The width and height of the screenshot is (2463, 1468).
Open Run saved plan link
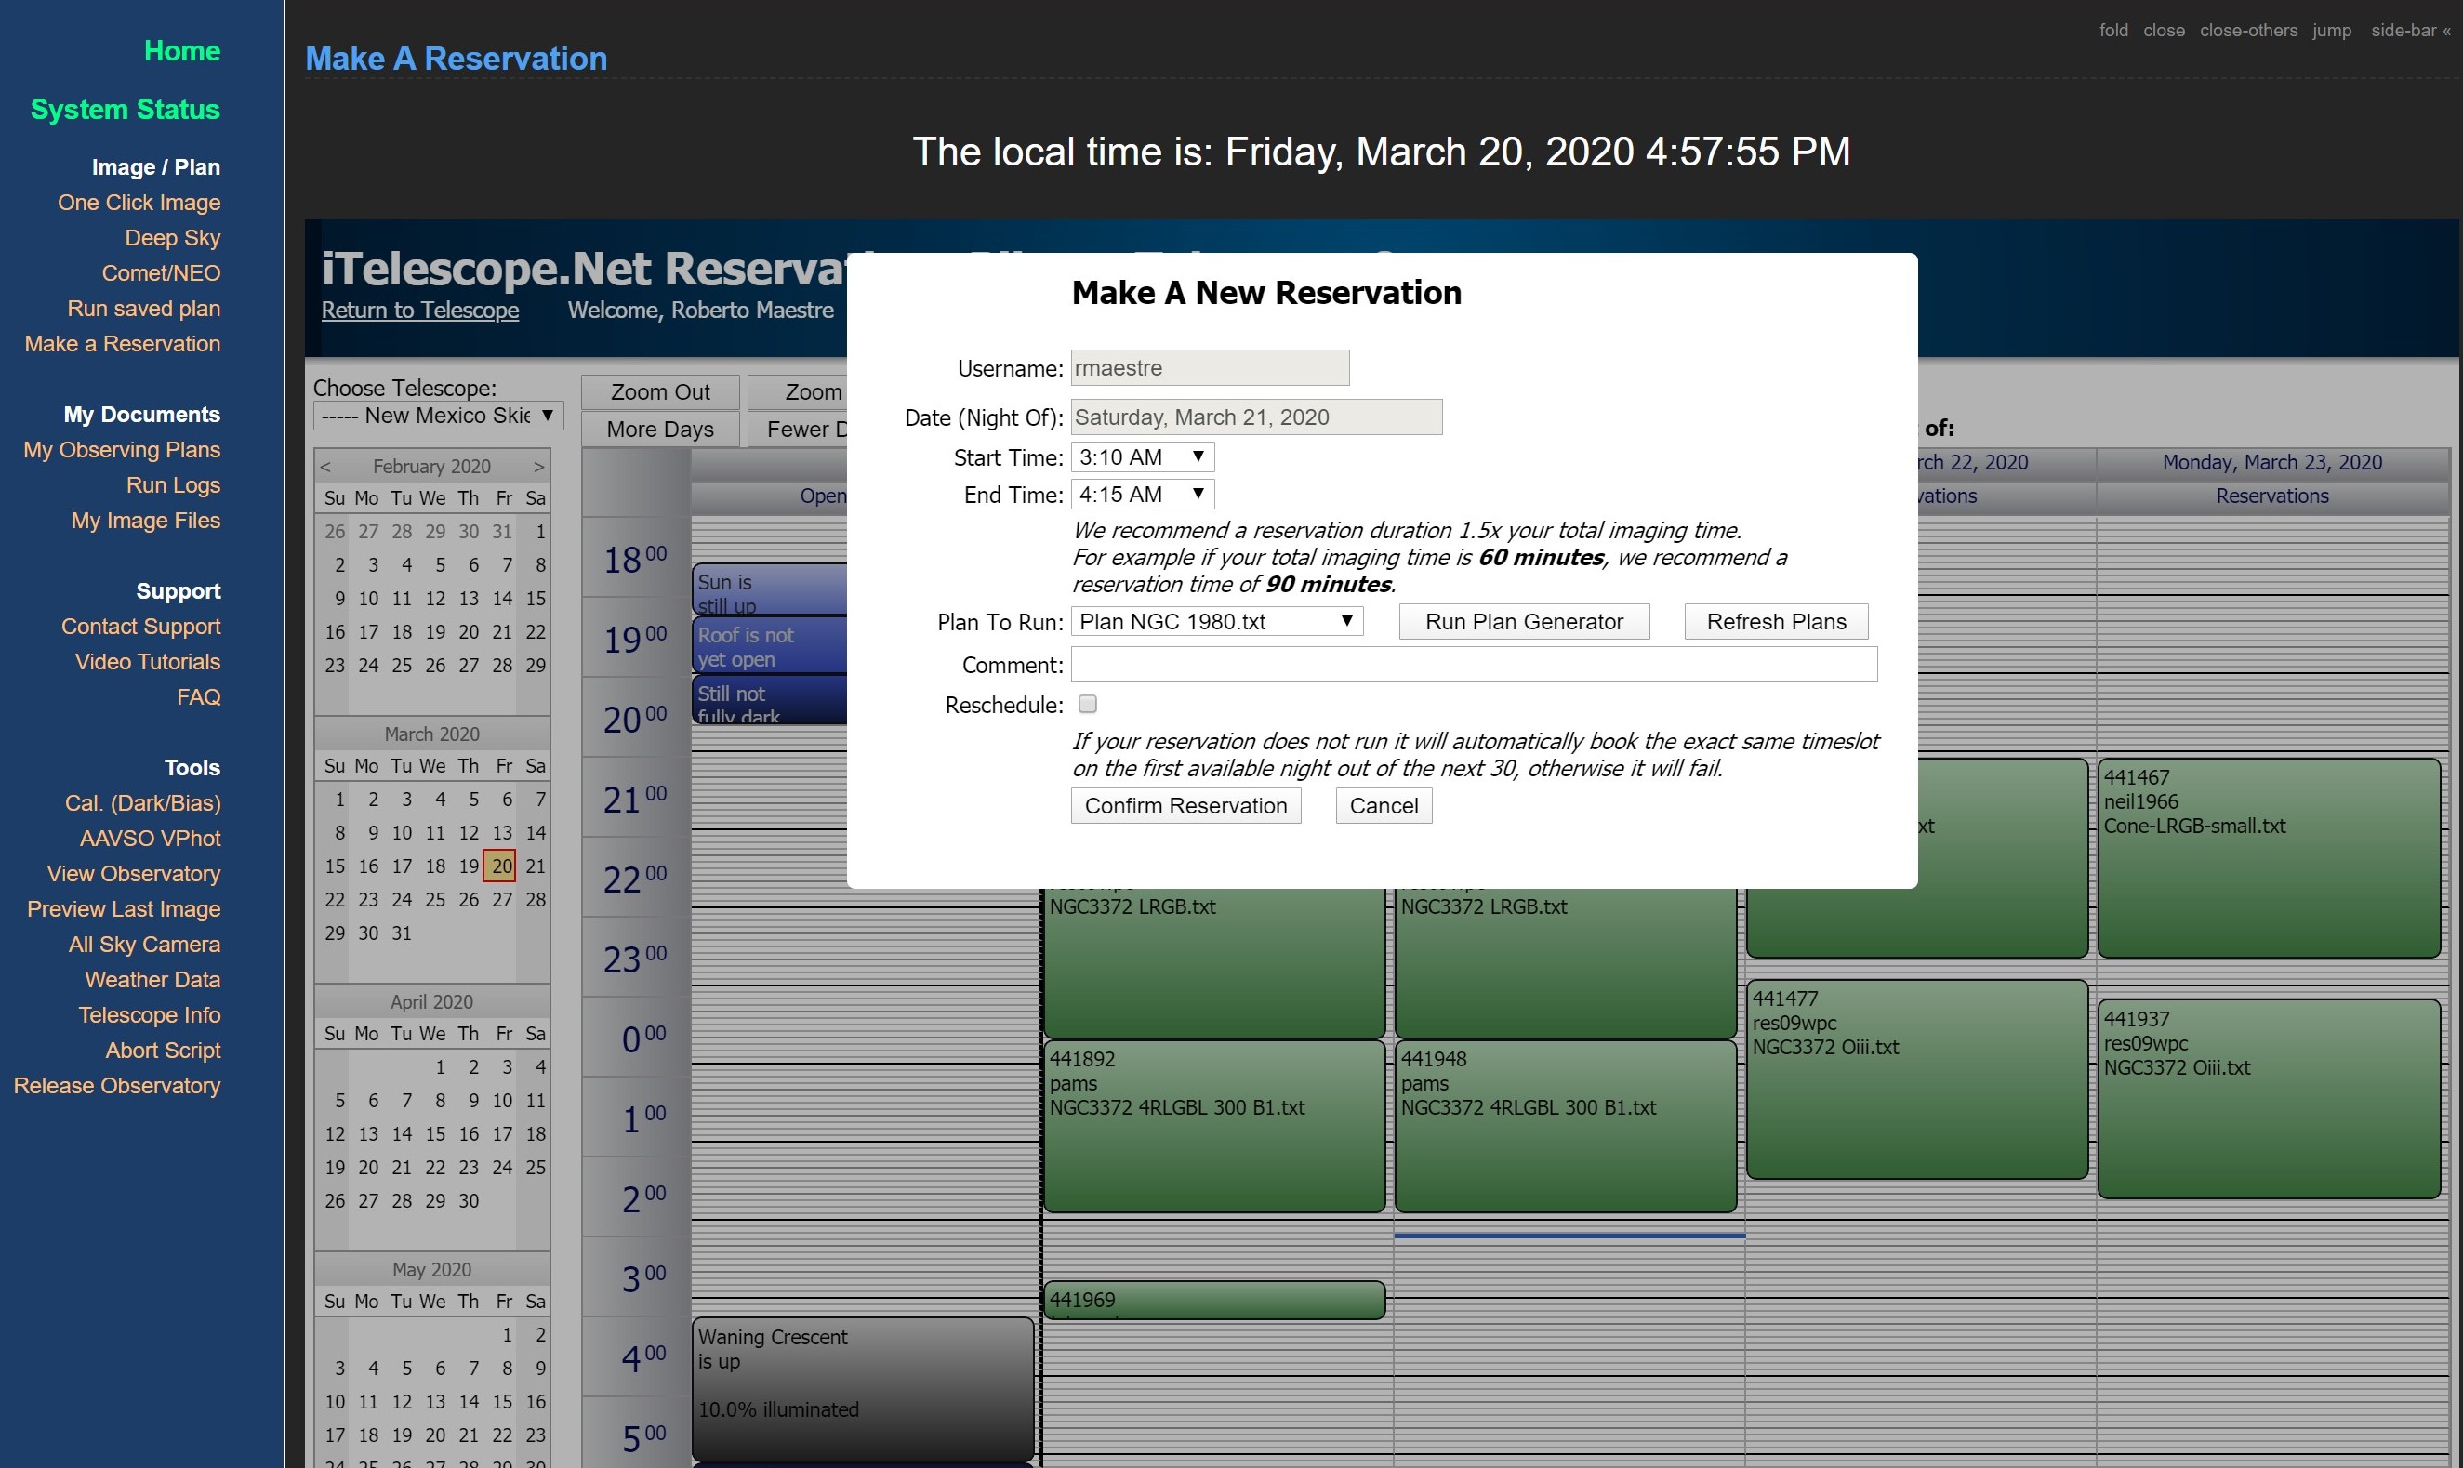click(x=143, y=309)
